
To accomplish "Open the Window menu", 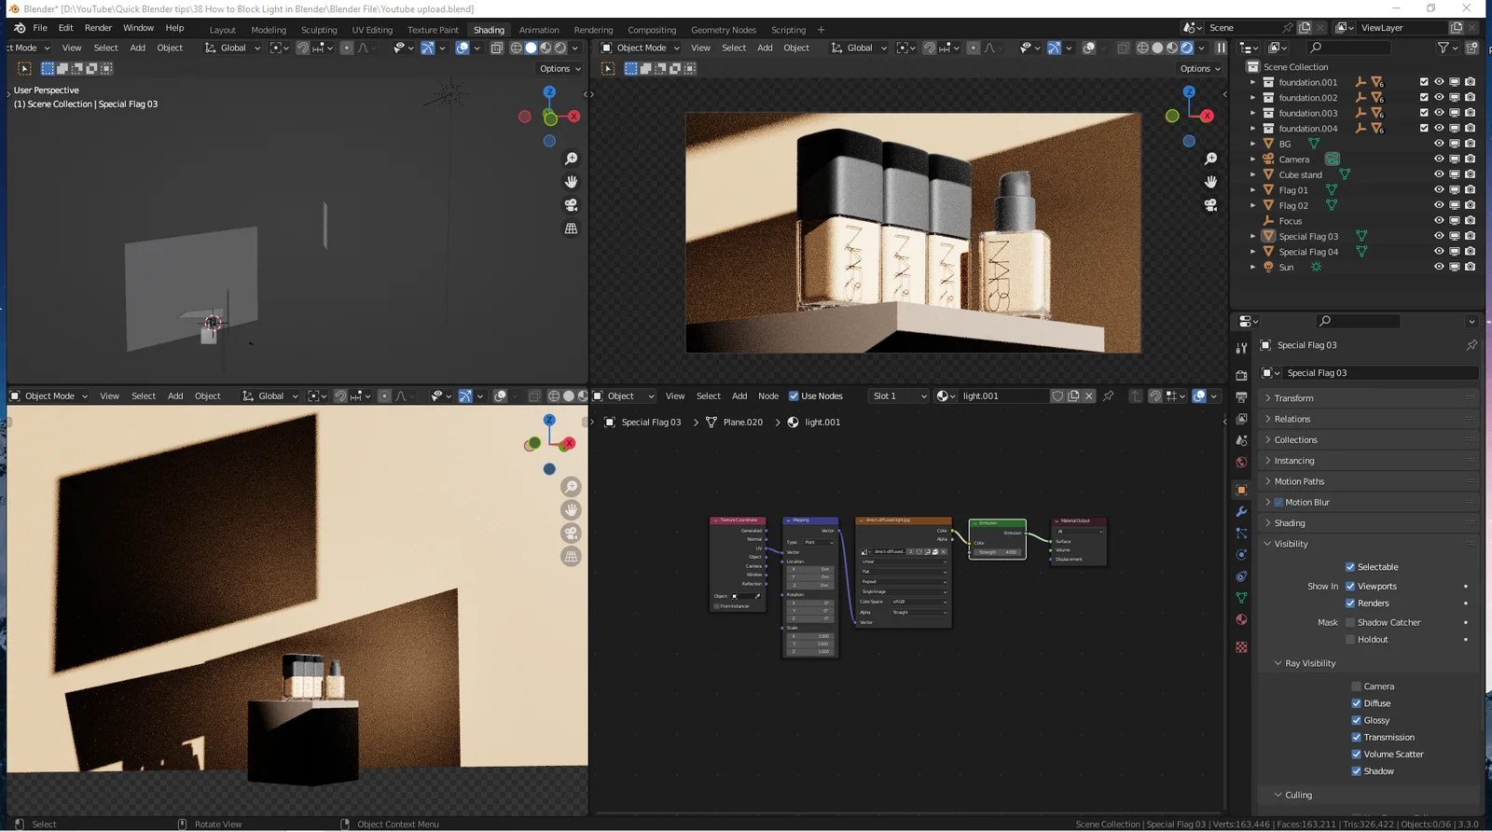I will click(x=138, y=28).
